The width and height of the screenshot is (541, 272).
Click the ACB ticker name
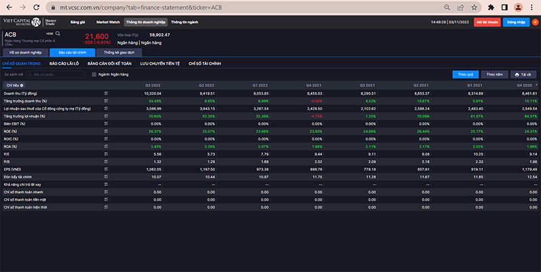10,35
